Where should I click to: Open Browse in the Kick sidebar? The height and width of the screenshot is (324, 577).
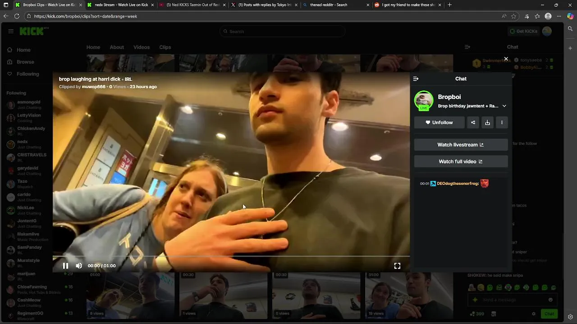point(21,62)
